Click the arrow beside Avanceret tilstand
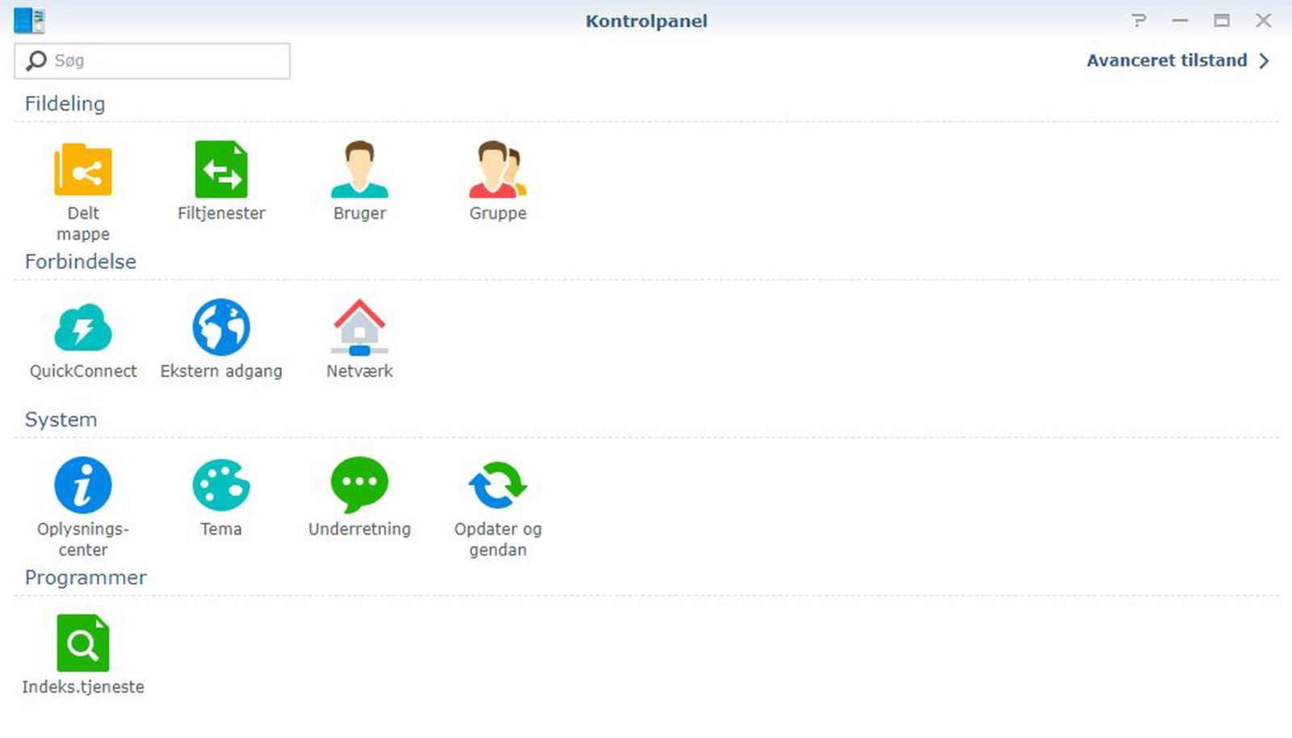This screenshot has width=1292, height=738. [1265, 61]
